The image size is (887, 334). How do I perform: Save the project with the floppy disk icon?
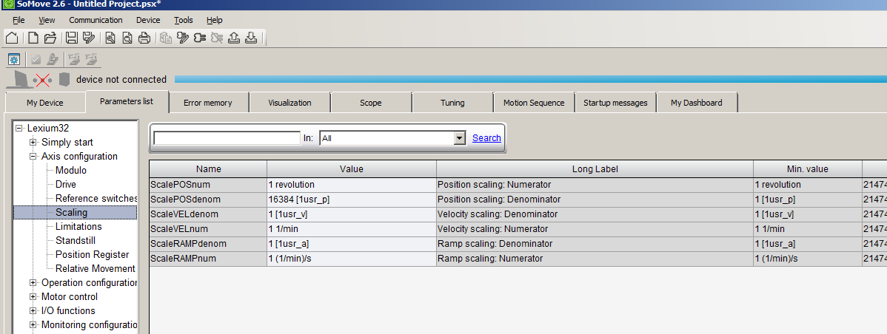pyautogui.click(x=71, y=38)
